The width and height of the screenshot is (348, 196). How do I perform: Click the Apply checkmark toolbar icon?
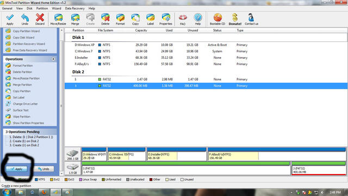(10, 20)
